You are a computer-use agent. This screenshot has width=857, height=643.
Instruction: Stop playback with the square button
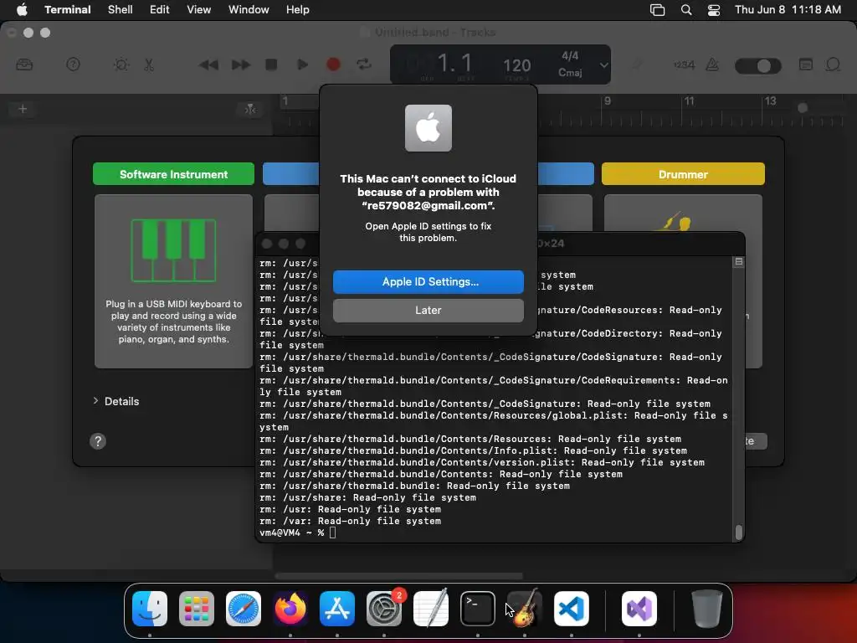point(271,64)
